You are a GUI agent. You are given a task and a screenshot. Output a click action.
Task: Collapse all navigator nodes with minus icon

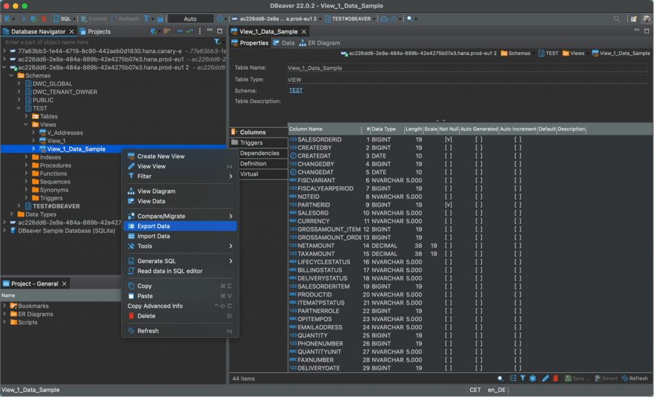pos(179,31)
